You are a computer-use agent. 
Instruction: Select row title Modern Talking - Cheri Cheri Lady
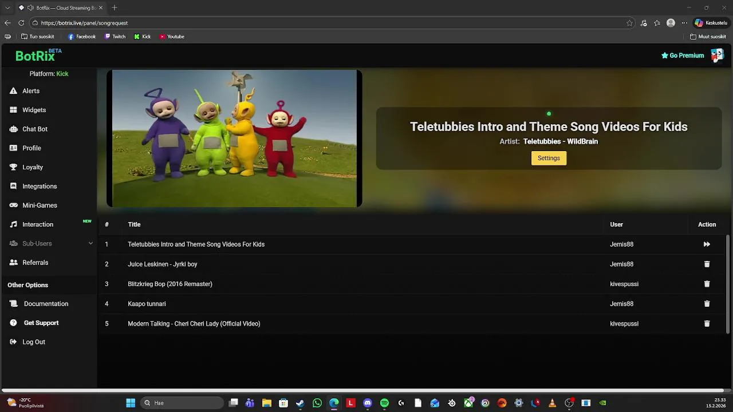[x=194, y=324]
